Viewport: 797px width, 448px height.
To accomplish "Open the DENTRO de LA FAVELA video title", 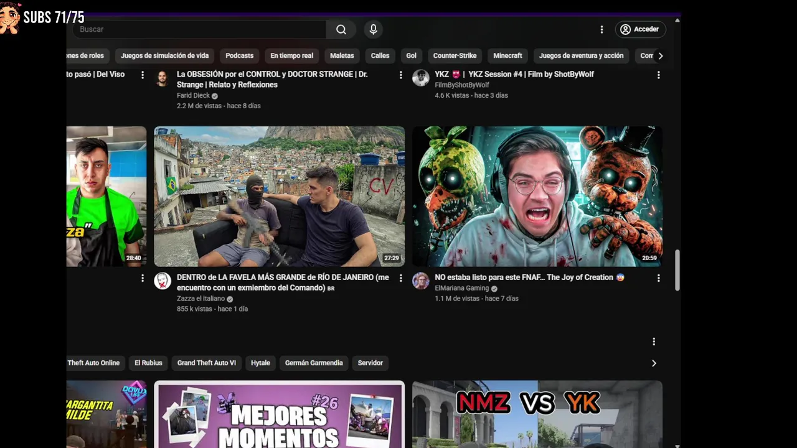I will click(283, 282).
